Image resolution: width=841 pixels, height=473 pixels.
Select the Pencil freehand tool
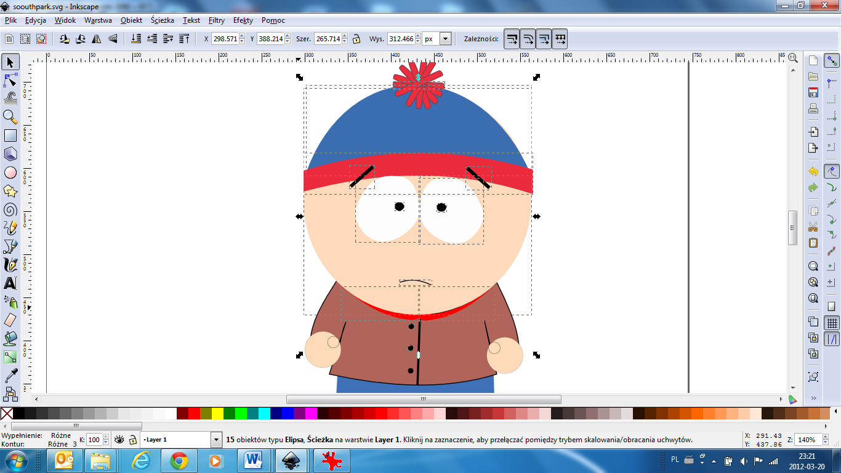coord(10,228)
